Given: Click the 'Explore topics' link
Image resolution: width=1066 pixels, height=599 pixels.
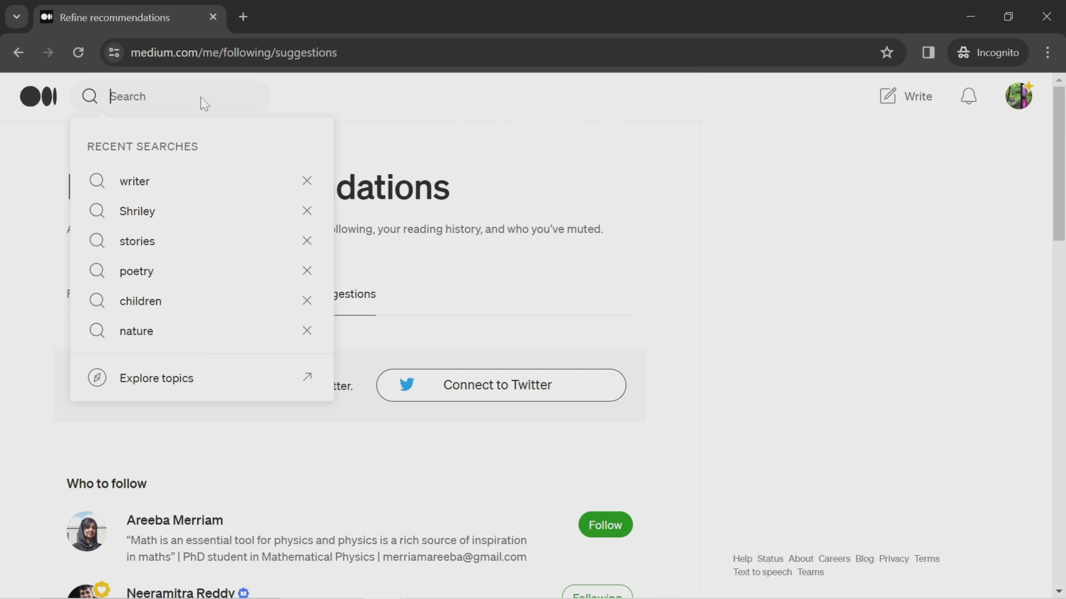Looking at the screenshot, I should 157,377.
